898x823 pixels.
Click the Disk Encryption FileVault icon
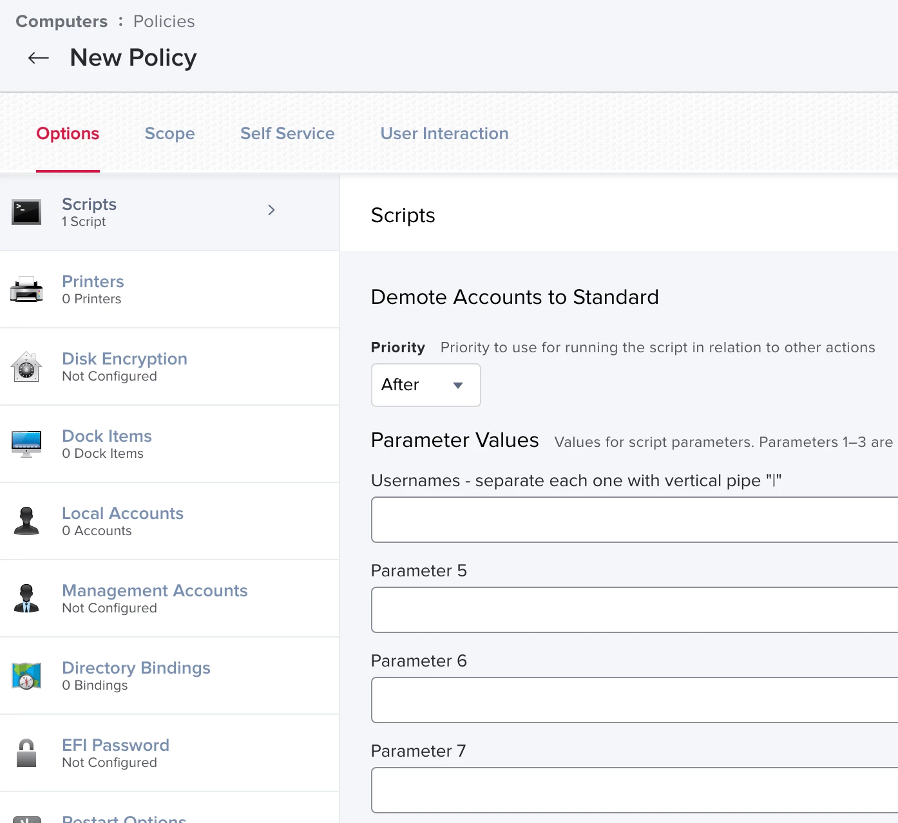pyautogui.click(x=26, y=366)
